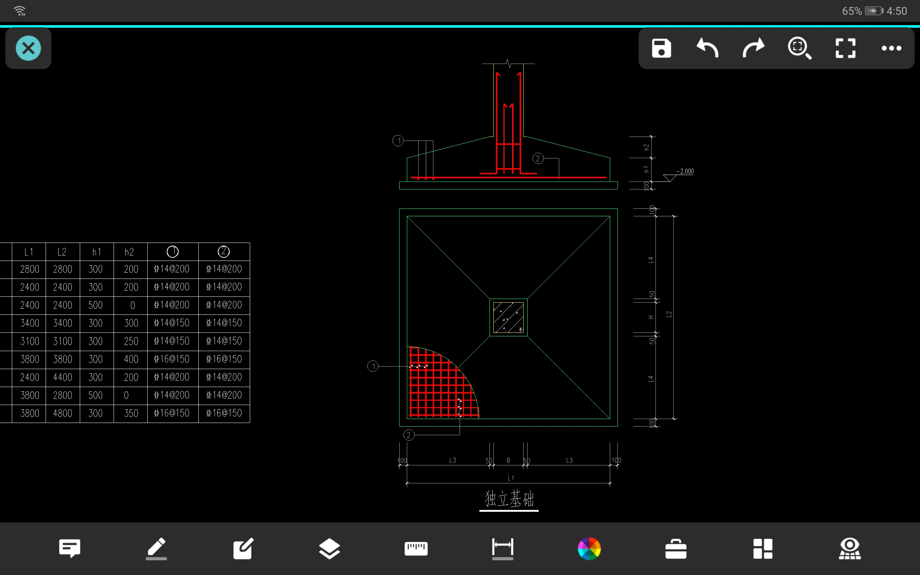
Task: Open the comment annotation tool
Action: tap(70, 548)
